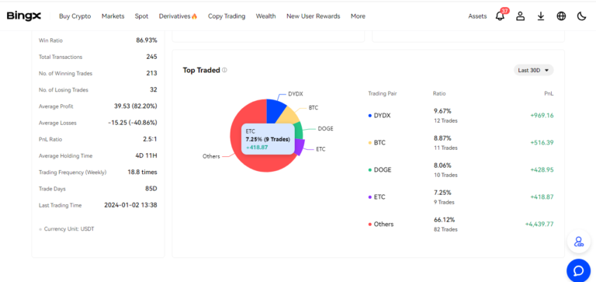
Task: Open the Markets menu item
Action: click(x=113, y=16)
